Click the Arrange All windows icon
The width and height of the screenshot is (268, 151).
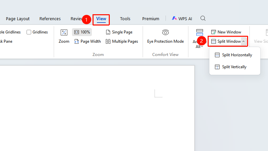tap(199, 32)
